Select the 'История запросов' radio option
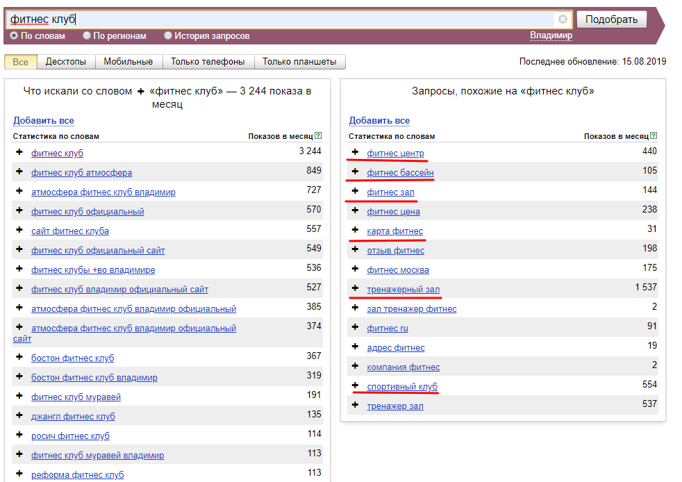The width and height of the screenshot is (682, 482). tap(168, 35)
